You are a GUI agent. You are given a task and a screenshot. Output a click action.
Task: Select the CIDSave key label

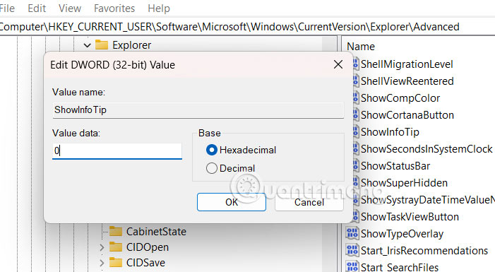click(x=145, y=263)
